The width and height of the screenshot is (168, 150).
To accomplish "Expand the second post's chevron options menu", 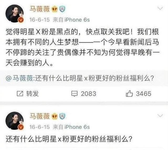I will [160, 116].
